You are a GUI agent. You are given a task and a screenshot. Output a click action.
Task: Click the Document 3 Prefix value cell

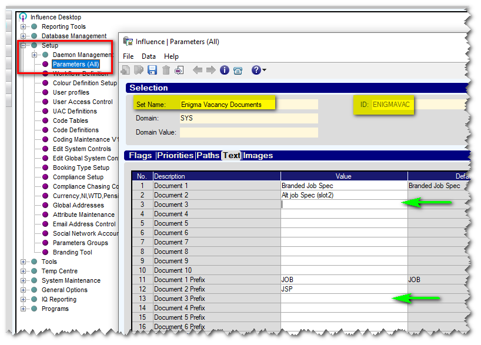coord(344,299)
